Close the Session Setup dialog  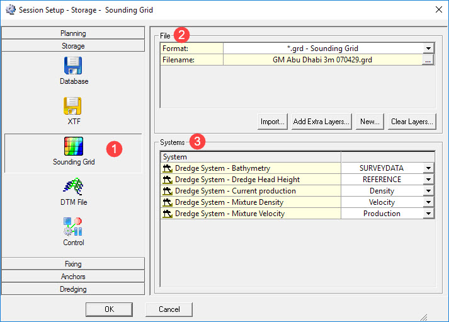[x=438, y=9]
